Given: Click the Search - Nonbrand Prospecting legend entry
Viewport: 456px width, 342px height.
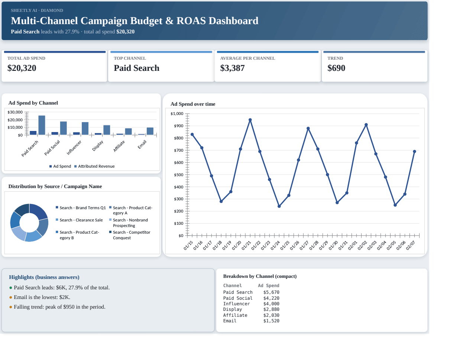Looking at the screenshot, I should click(128, 223).
